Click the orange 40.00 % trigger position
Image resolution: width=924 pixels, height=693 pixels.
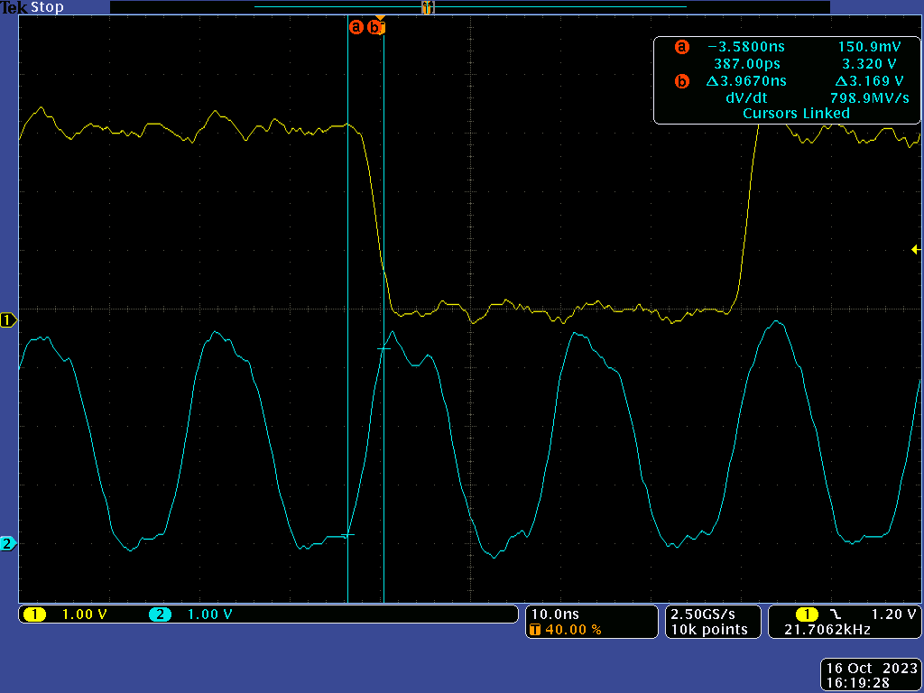(x=572, y=629)
